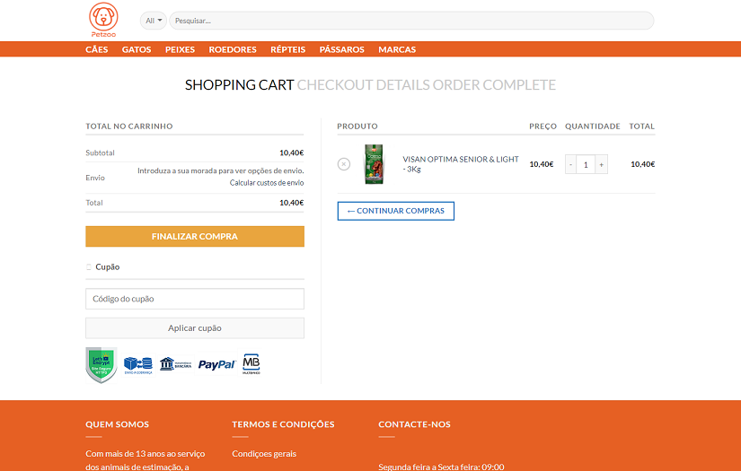Click Calcular custos de envio link
This screenshot has width=741, height=471.
[x=267, y=183]
